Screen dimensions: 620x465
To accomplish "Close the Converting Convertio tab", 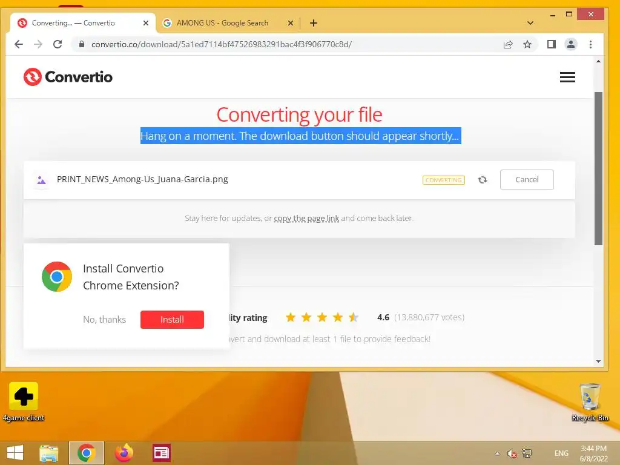I will pos(146,23).
